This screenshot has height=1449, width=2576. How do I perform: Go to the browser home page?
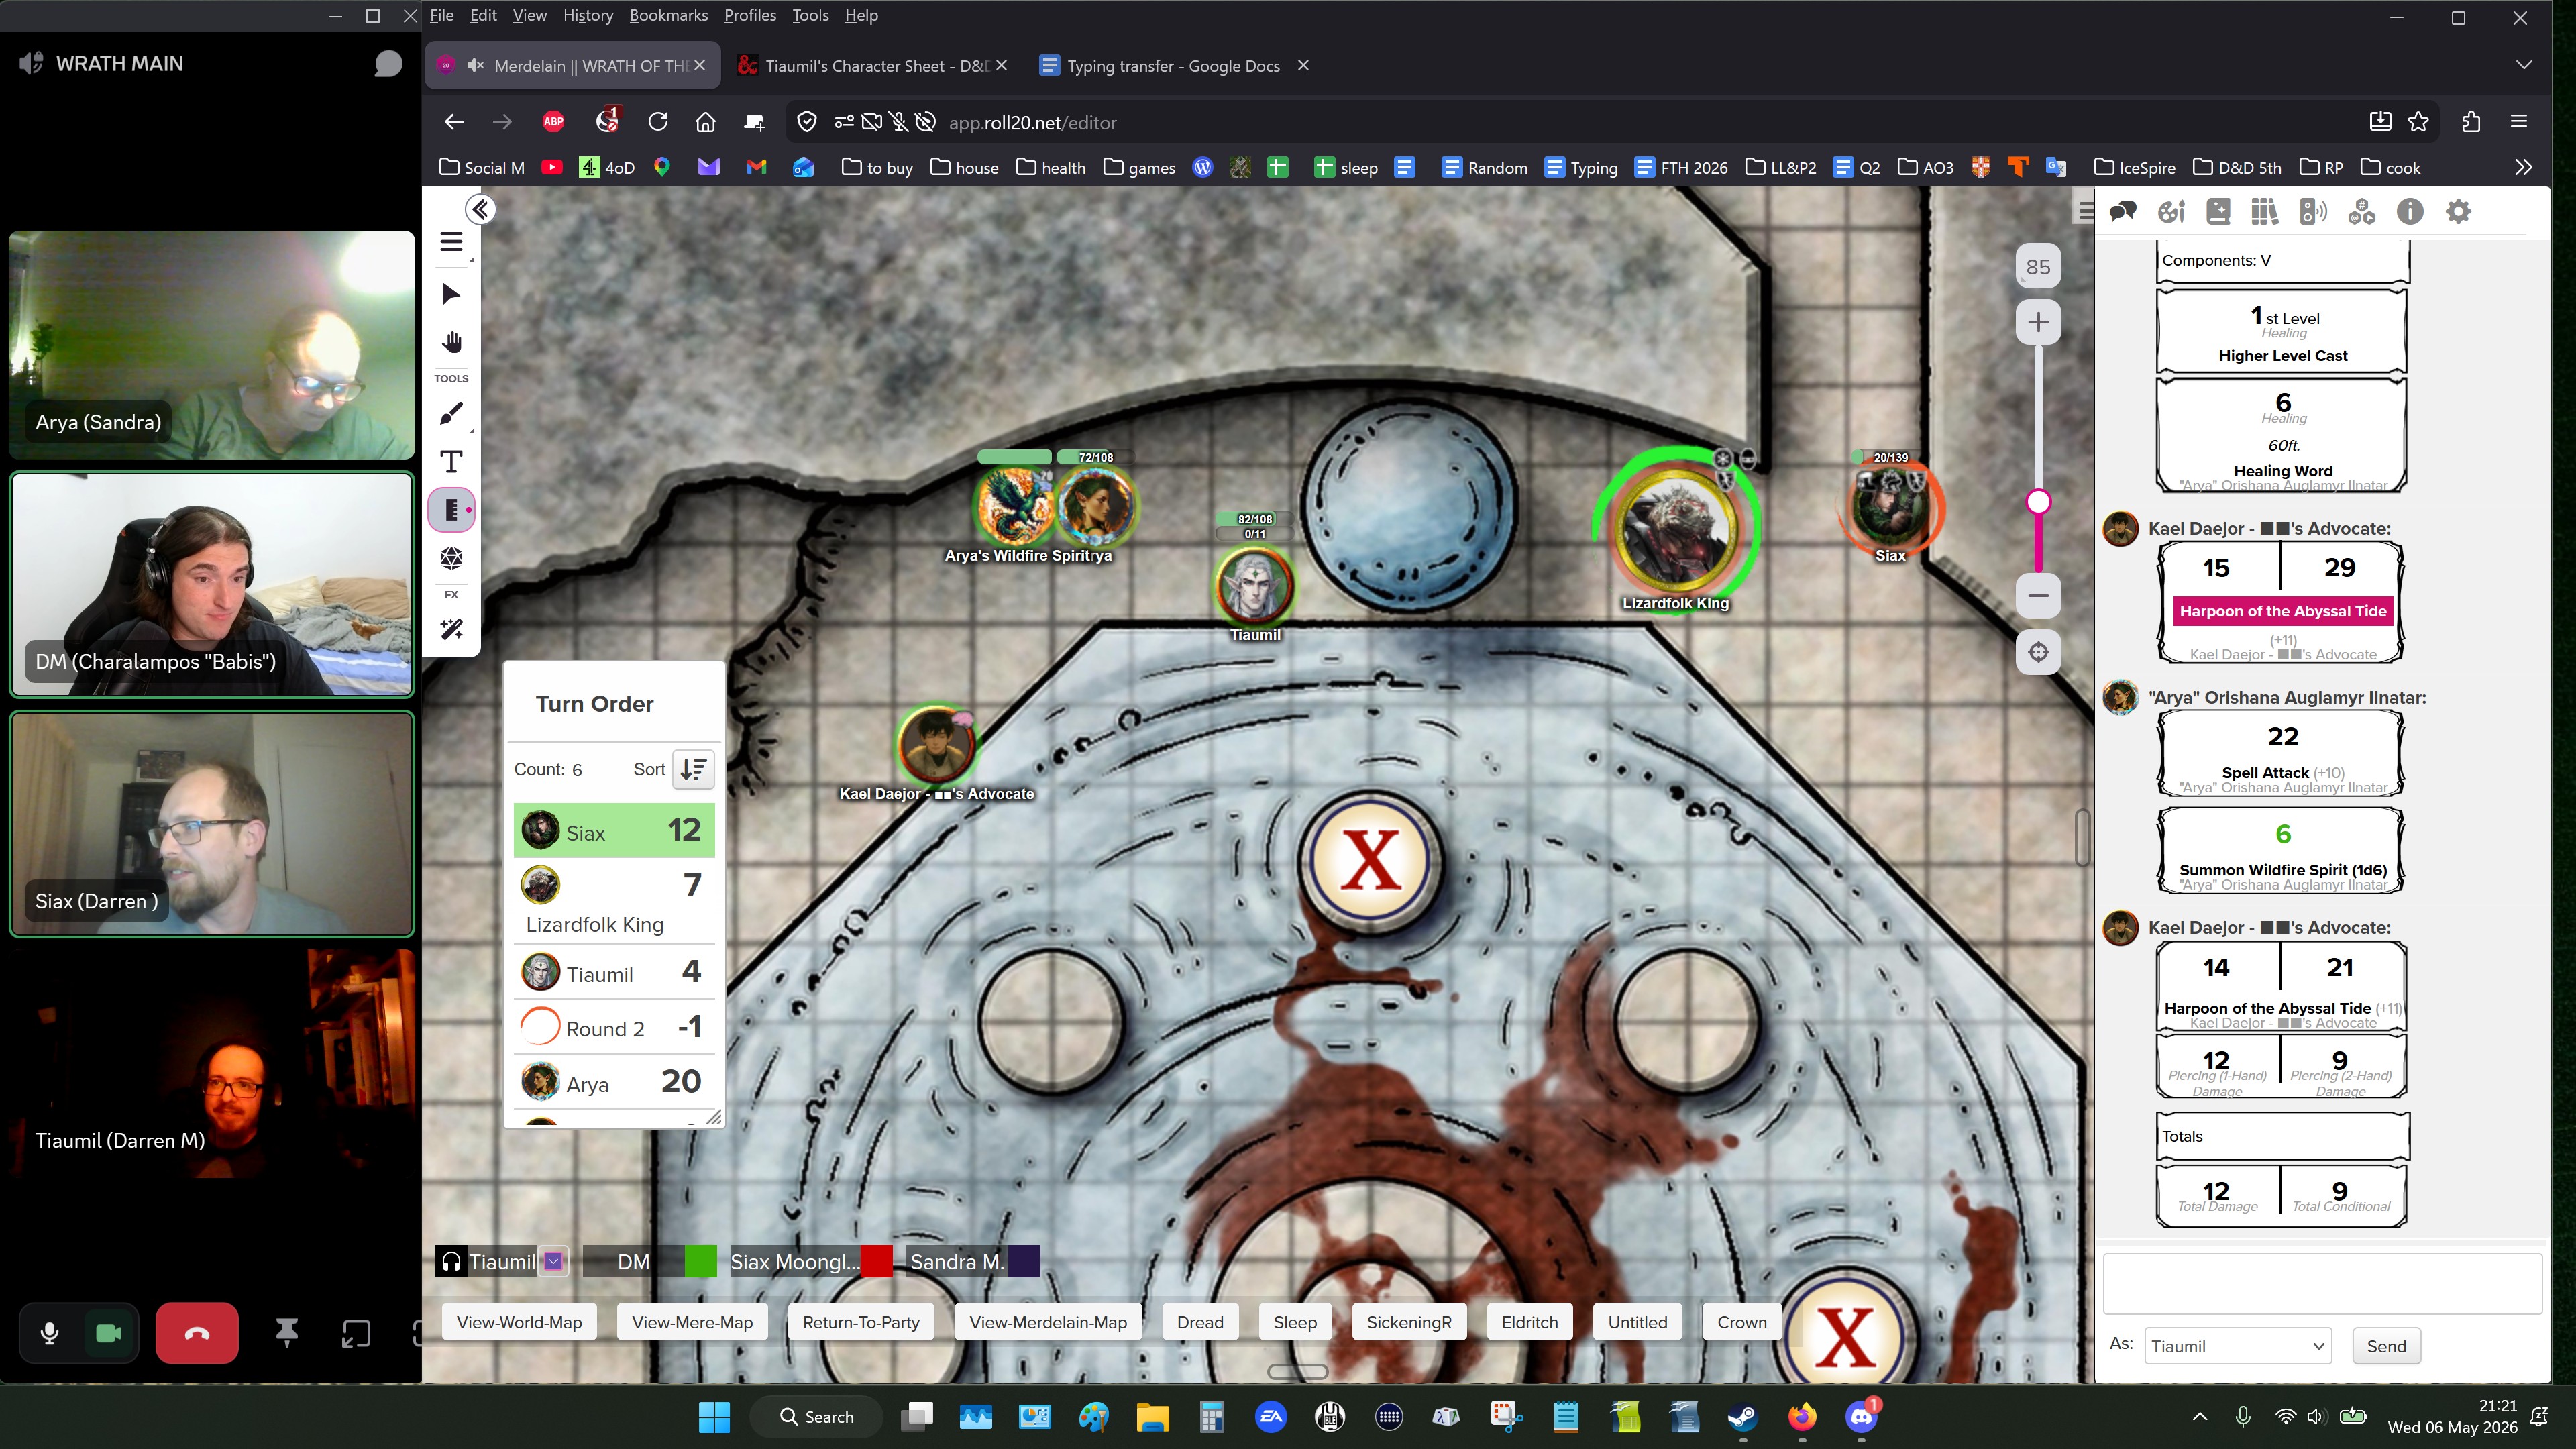pos(705,122)
